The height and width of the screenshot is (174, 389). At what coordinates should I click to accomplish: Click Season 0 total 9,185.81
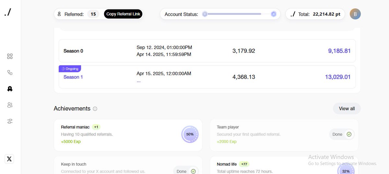click(339, 51)
